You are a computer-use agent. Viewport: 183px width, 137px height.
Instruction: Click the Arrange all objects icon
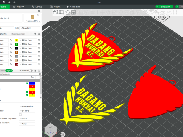click(x=74, y=13)
